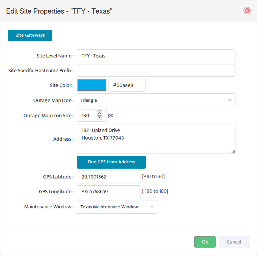Edit the GPS Latitude field
This screenshot has width=257, height=256.
(x=109, y=177)
